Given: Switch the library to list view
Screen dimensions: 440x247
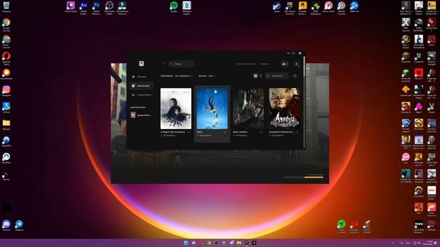Looking at the screenshot, I should pyautogui.click(x=261, y=76).
